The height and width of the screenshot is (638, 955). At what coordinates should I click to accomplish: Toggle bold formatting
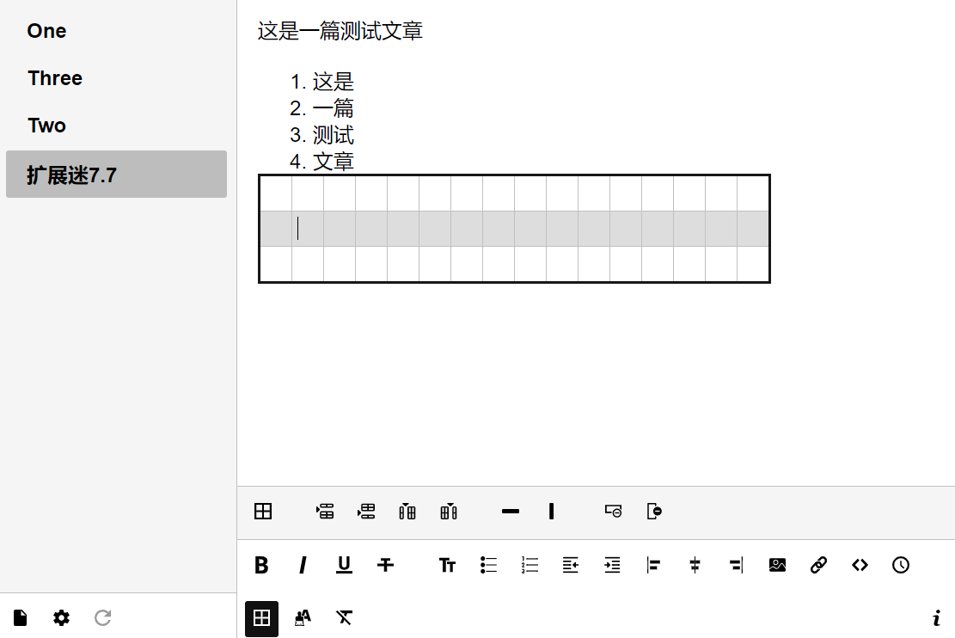point(262,566)
